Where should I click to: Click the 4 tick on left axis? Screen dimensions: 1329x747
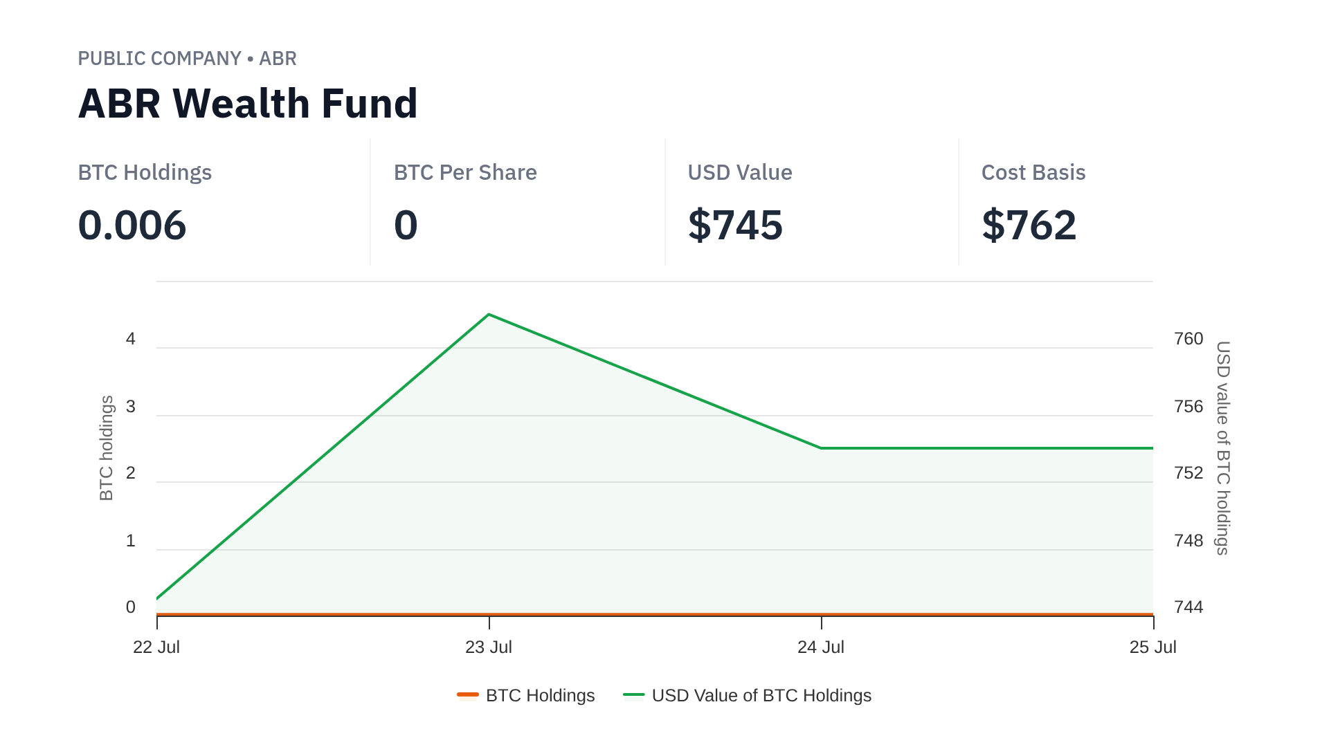[x=131, y=339]
